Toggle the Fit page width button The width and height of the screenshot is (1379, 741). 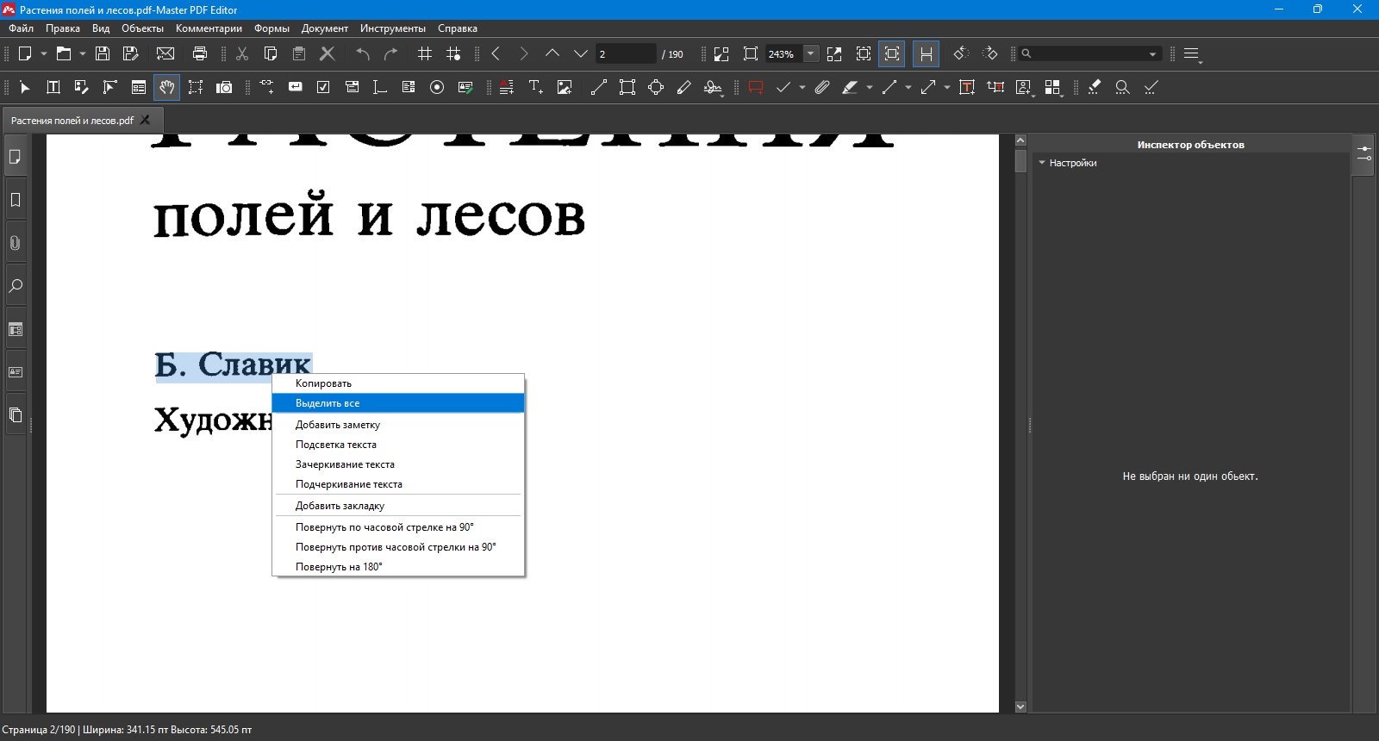click(x=926, y=53)
